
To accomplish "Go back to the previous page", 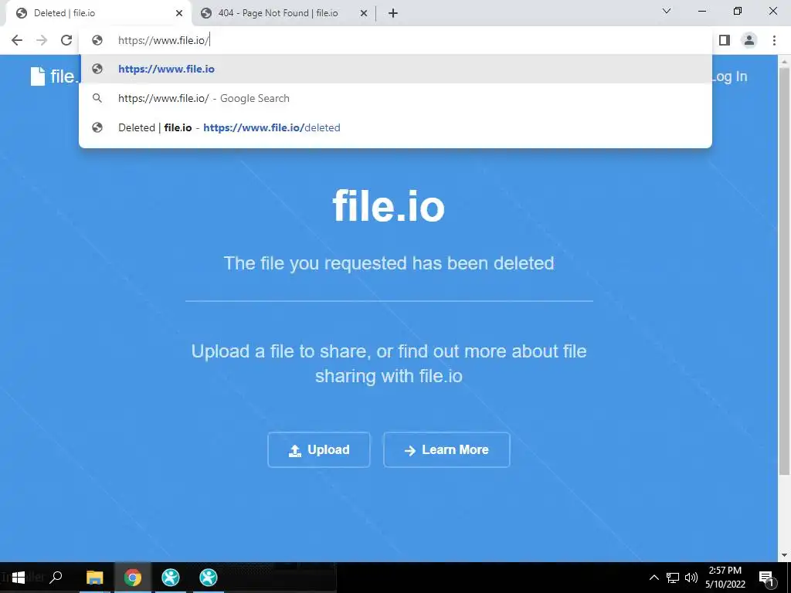I will 17,40.
